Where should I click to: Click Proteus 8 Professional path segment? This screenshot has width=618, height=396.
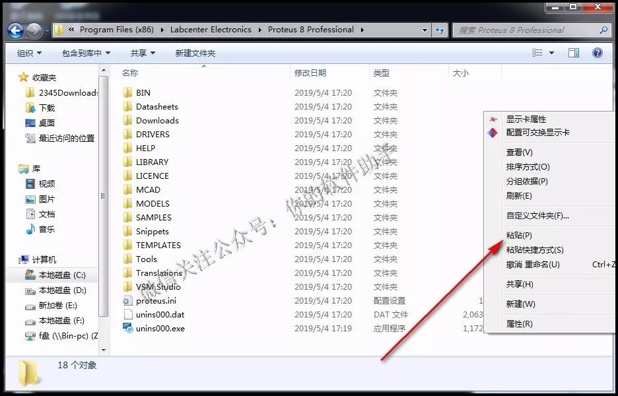311,30
